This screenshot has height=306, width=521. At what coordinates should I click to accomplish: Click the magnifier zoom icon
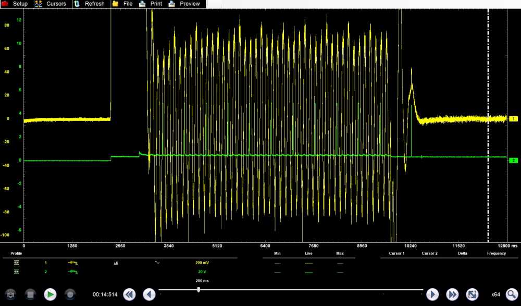click(511, 295)
